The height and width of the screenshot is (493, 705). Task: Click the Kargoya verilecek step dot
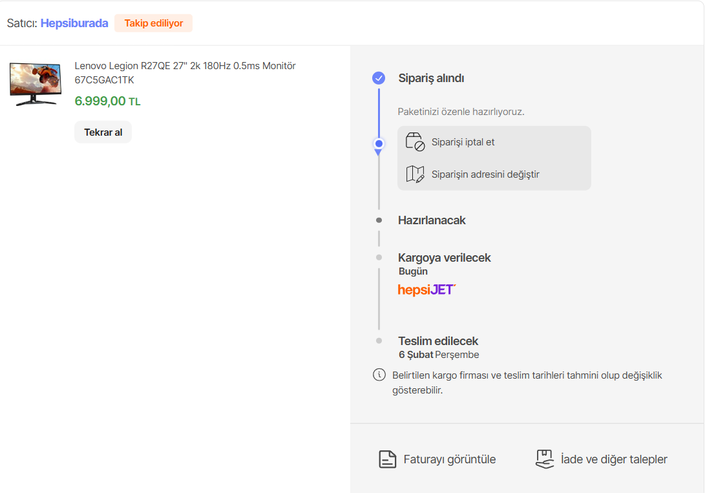point(379,258)
